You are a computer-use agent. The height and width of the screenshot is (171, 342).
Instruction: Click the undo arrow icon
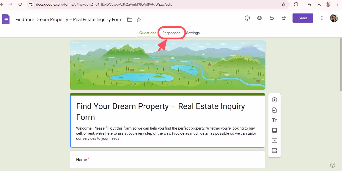tap(272, 18)
